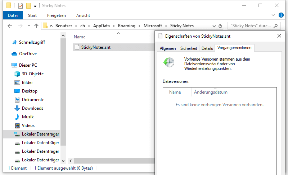The width and height of the screenshot is (288, 175).
Task: Go forward to next folder
Action: coord(21,26)
